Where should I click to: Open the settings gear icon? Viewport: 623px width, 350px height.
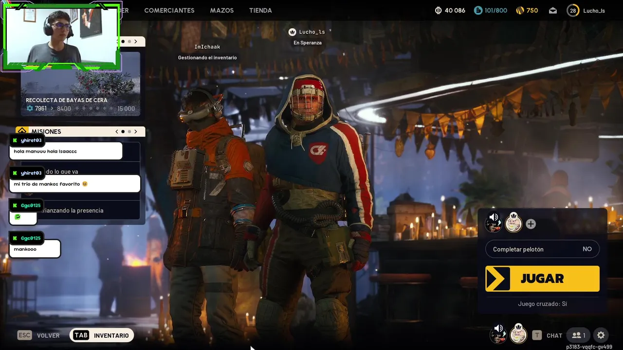tap(601, 335)
